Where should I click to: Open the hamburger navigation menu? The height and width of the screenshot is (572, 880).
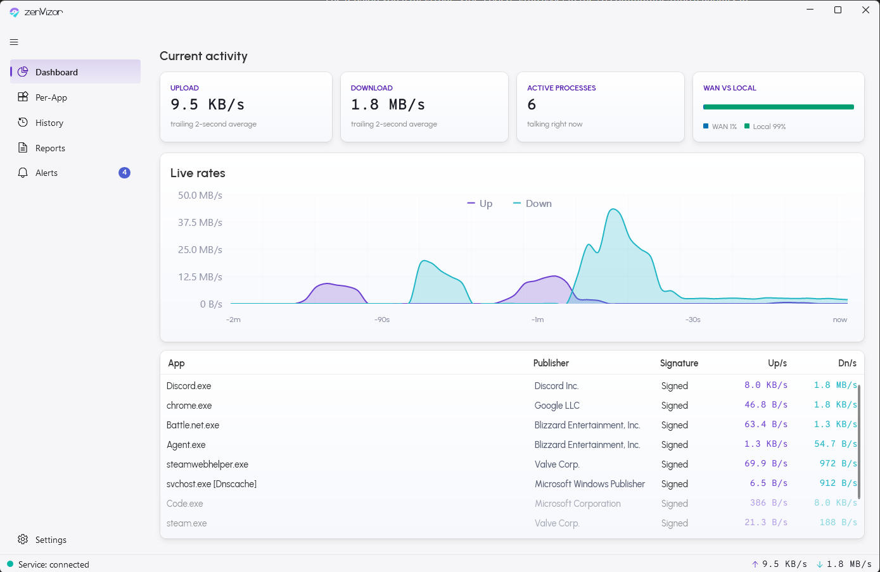point(14,42)
